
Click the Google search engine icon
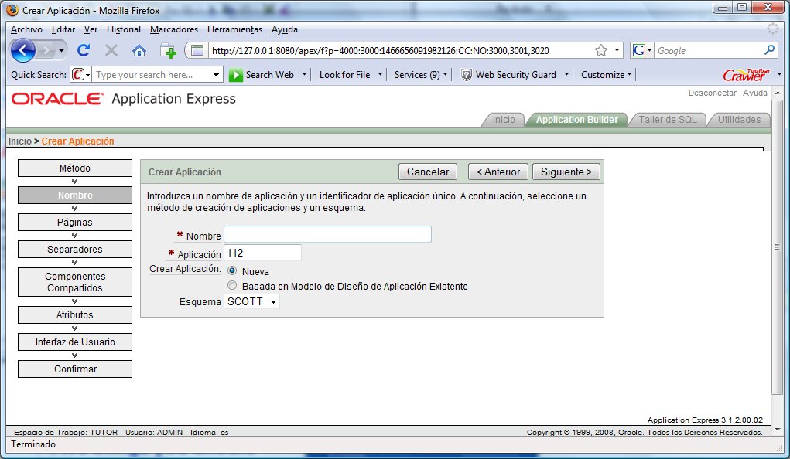point(639,50)
